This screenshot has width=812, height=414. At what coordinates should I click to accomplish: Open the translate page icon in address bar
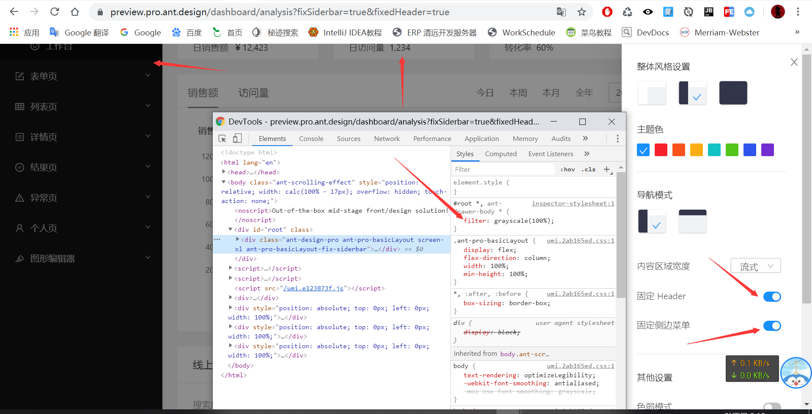point(561,12)
